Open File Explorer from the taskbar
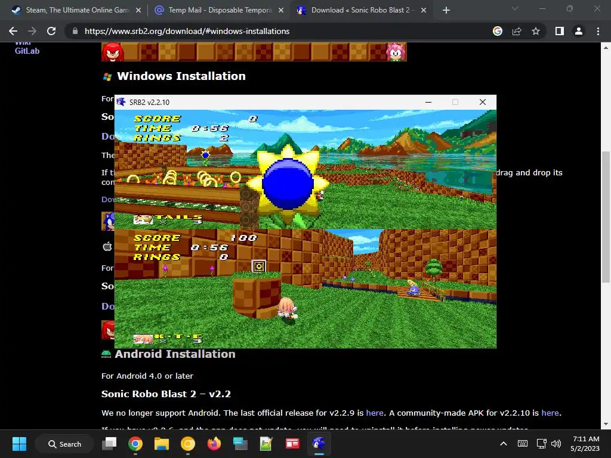 [161, 444]
